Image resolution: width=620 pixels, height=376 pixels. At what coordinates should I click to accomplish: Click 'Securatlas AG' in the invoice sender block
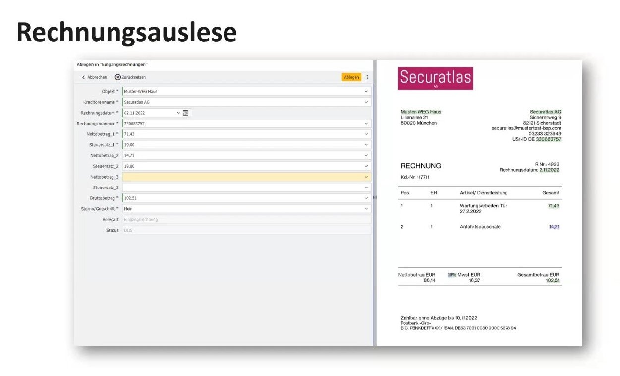546,112
